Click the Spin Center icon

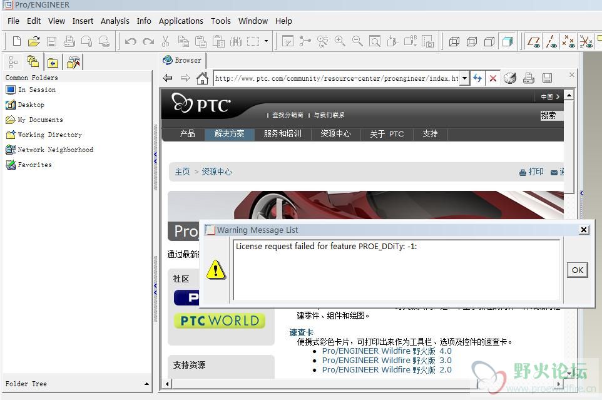pyautogui.click(x=305, y=41)
